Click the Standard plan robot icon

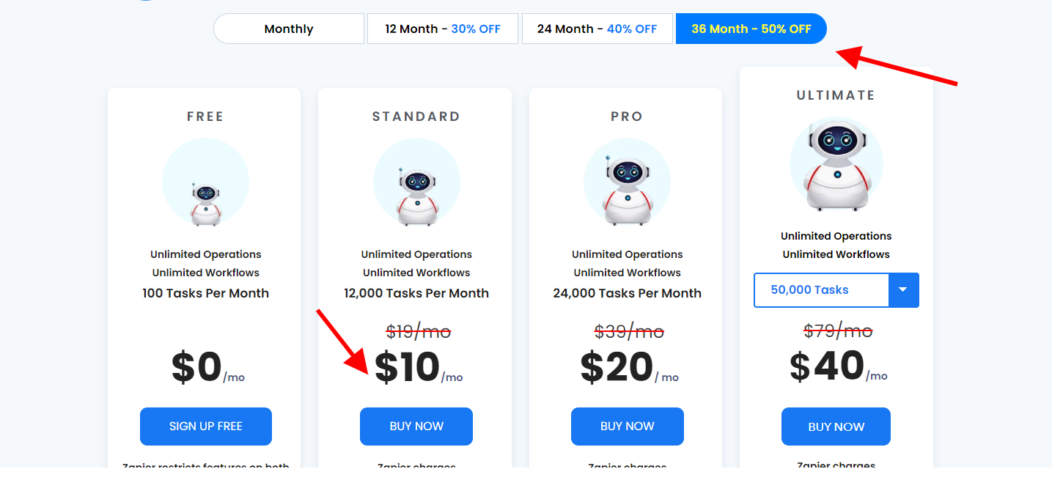point(416,182)
